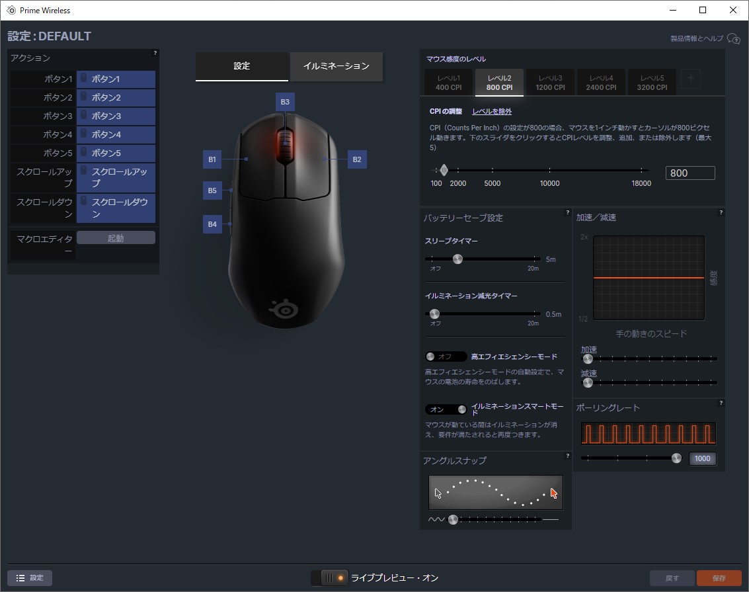The image size is (749, 592).
Task: Click the CPI value input field
Action: click(690, 173)
